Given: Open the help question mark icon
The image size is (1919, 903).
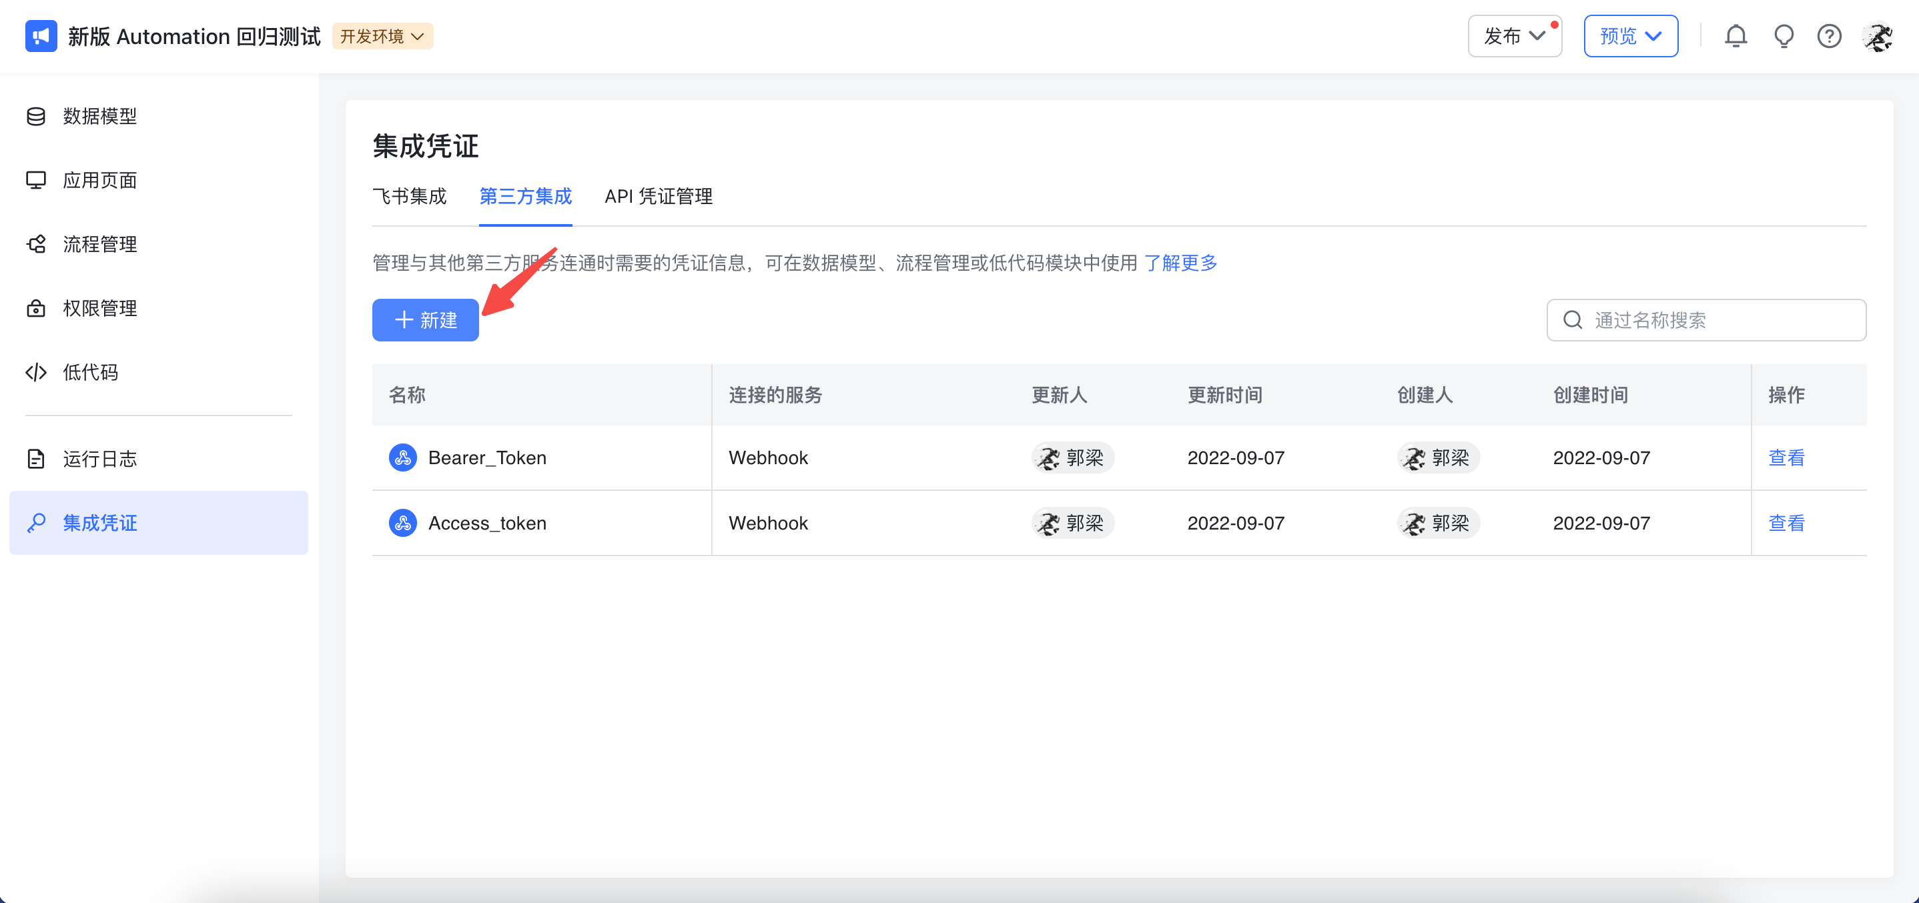Looking at the screenshot, I should click(1830, 36).
